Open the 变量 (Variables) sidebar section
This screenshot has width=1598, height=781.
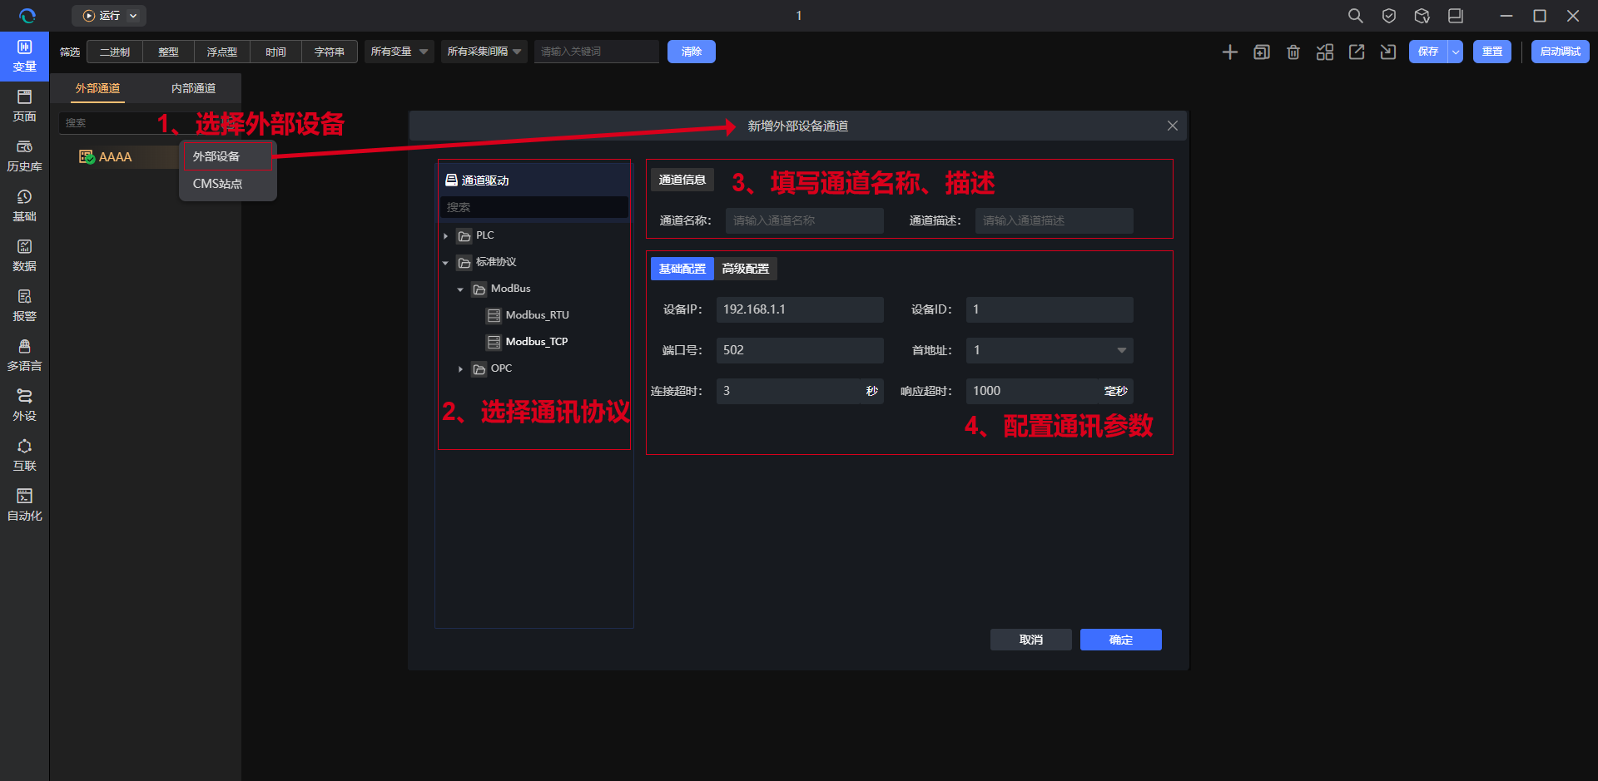tap(24, 56)
